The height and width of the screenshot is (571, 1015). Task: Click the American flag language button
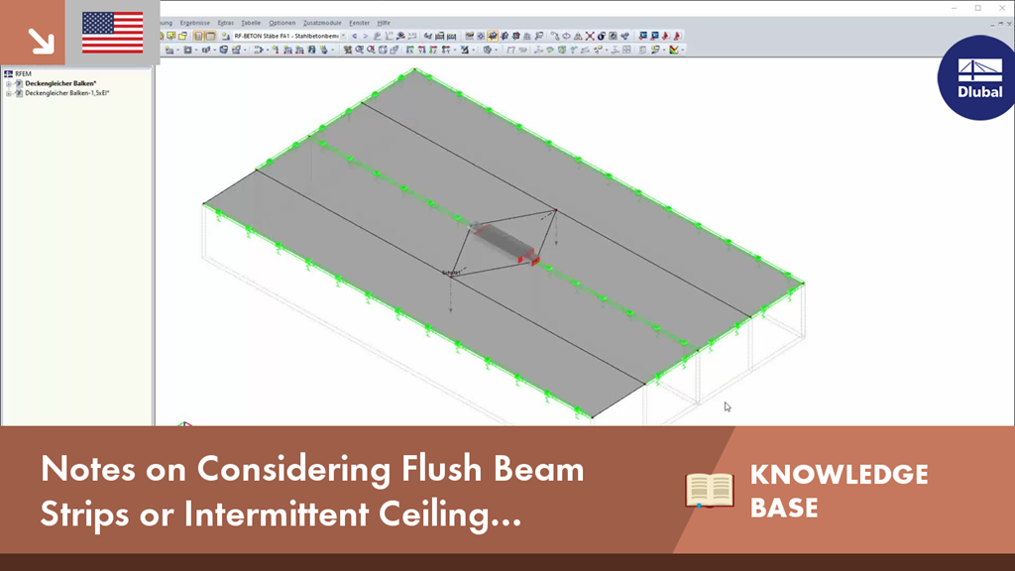click(113, 33)
